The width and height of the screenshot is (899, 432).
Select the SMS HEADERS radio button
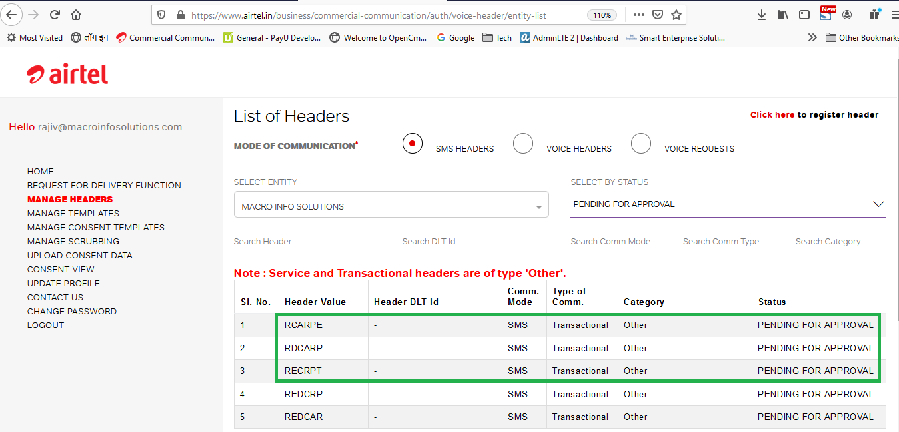pyautogui.click(x=413, y=143)
